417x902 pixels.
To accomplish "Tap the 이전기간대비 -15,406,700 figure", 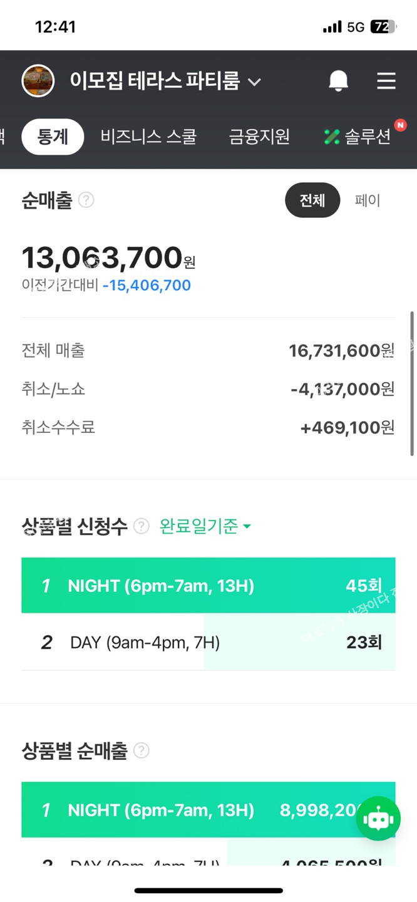I will click(x=147, y=286).
